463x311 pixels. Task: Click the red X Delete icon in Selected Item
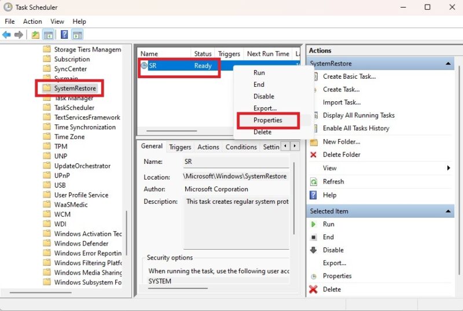click(x=313, y=289)
